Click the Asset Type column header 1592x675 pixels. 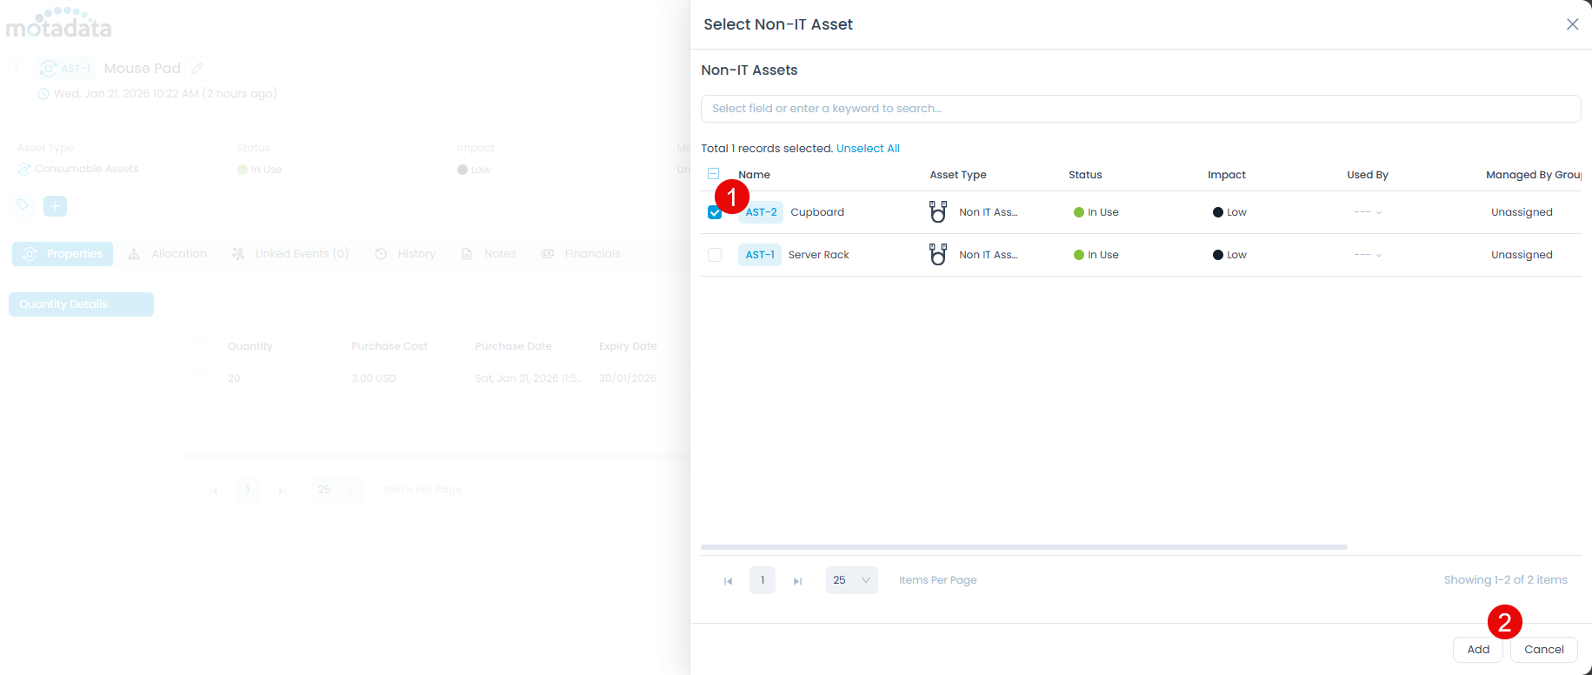[957, 175]
